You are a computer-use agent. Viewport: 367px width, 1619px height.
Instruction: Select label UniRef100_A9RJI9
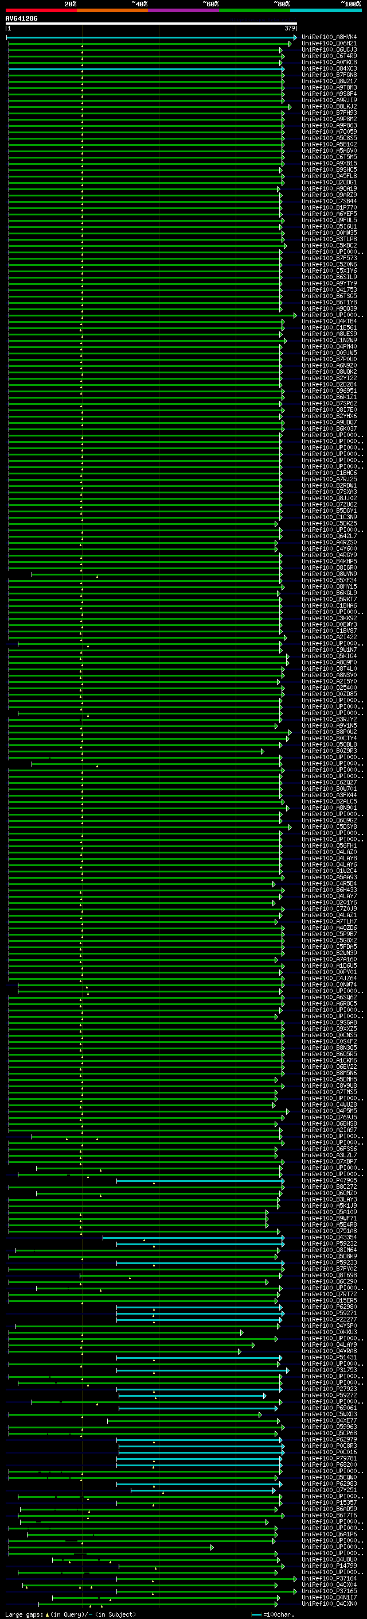click(329, 100)
